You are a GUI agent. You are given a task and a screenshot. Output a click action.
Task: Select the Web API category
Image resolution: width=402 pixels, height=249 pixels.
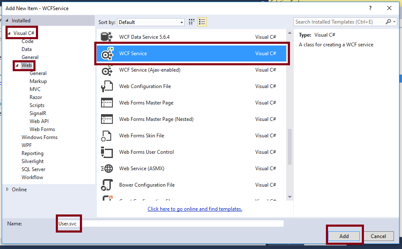pyautogui.click(x=39, y=121)
